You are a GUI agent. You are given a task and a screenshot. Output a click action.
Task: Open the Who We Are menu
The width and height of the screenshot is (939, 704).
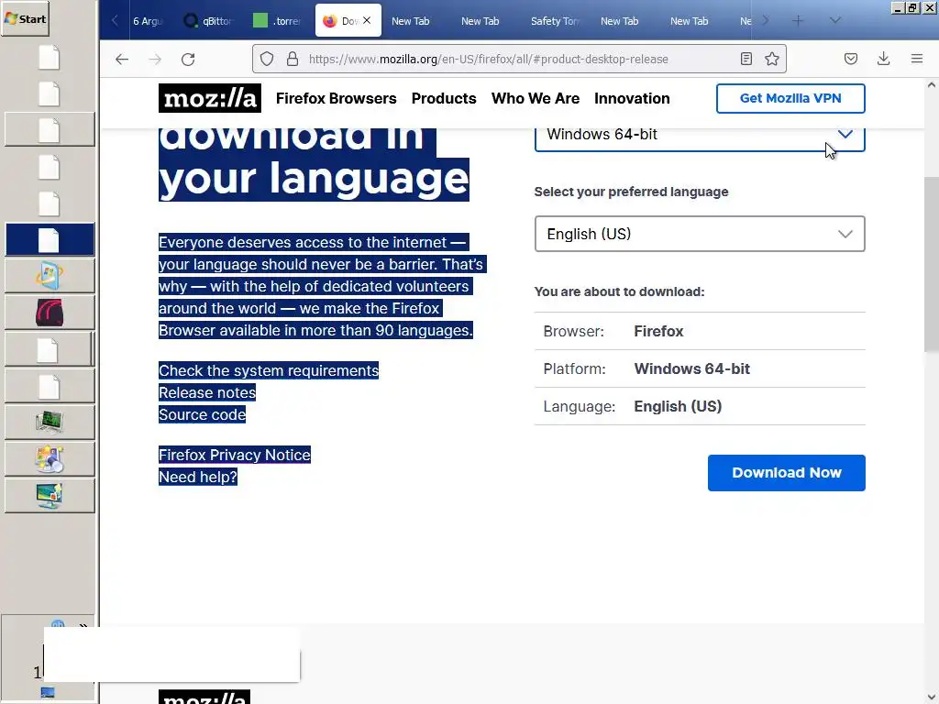[536, 98]
